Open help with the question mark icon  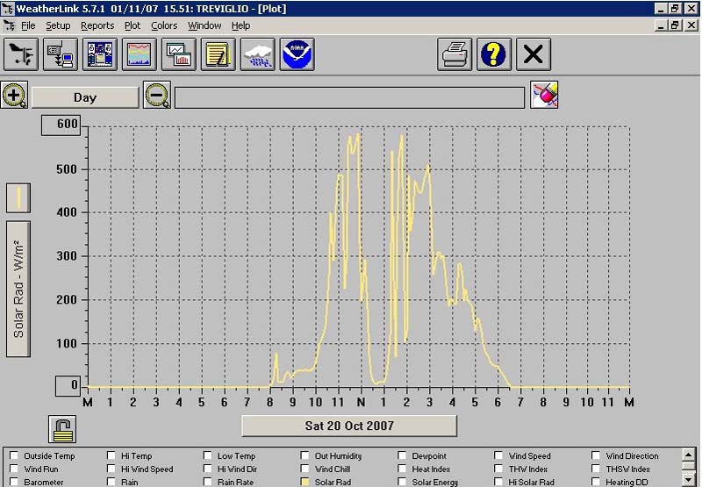[494, 54]
